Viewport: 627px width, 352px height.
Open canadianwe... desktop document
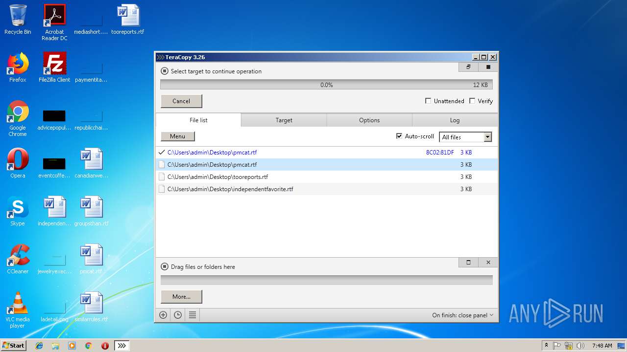91,163
